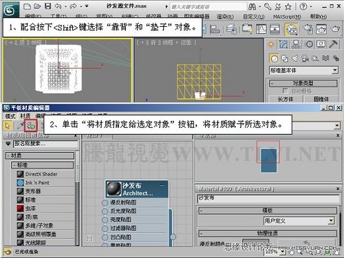This screenshot has height=258, width=344.
Task: Click the 漫反射颜色 color swatch
Action: point(255,242)
